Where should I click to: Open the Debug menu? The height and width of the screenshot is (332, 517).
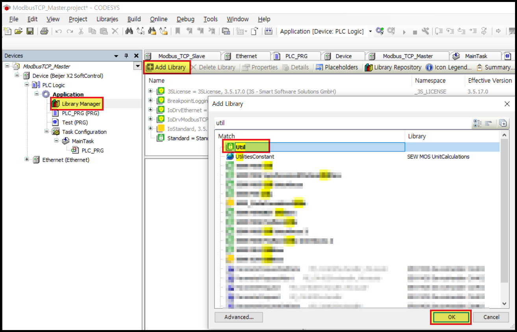pos(185,19)
